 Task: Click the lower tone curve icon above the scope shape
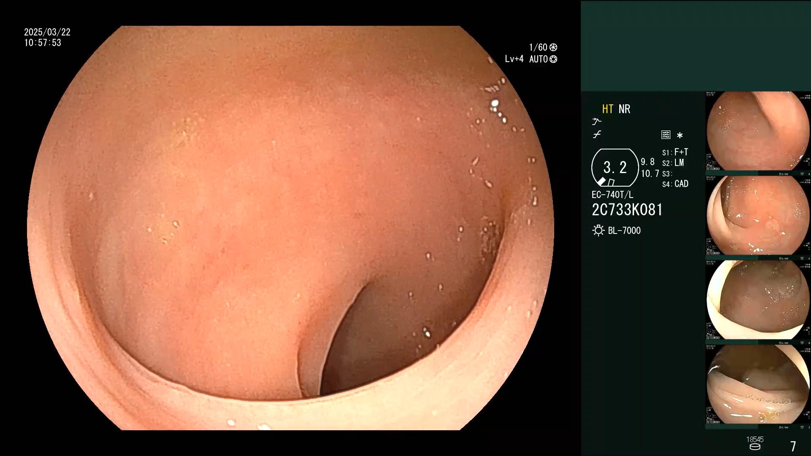tap(596, 135)
